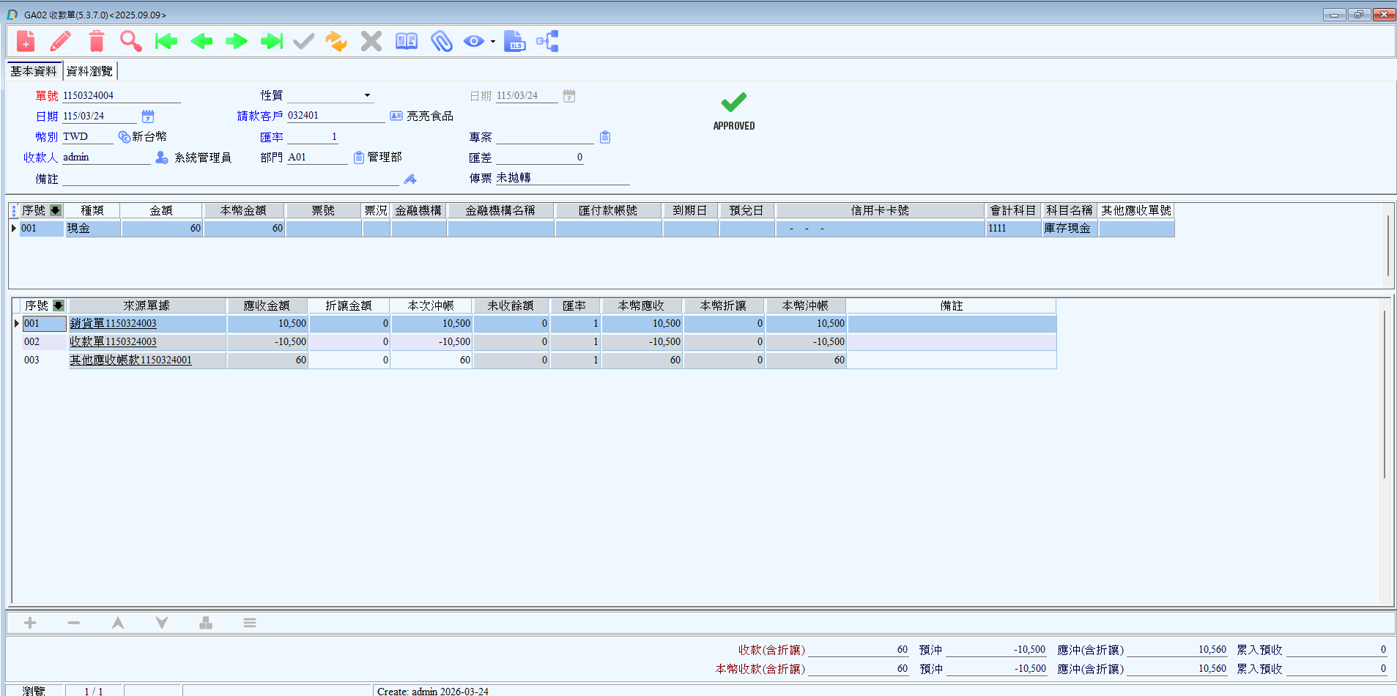Open the 序號 column dropdown in source grid
This screenshot has height=696, width=1397.
pyautogui.click(x=59, y=306)
